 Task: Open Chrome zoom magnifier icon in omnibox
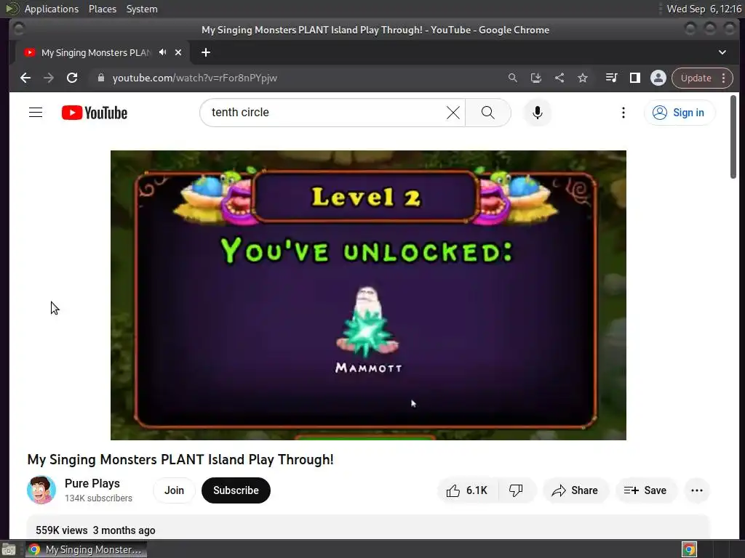coord(513,78)
